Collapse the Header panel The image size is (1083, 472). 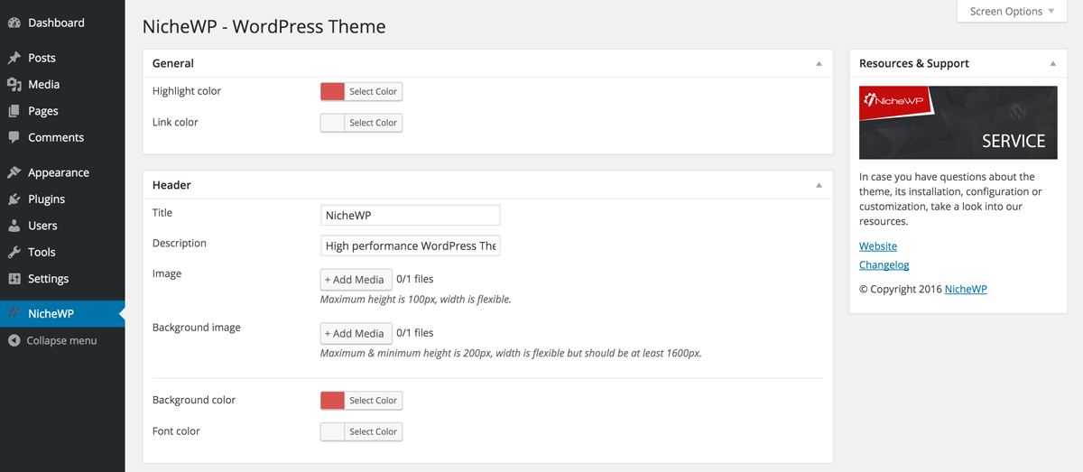click(x=819, y=185)
